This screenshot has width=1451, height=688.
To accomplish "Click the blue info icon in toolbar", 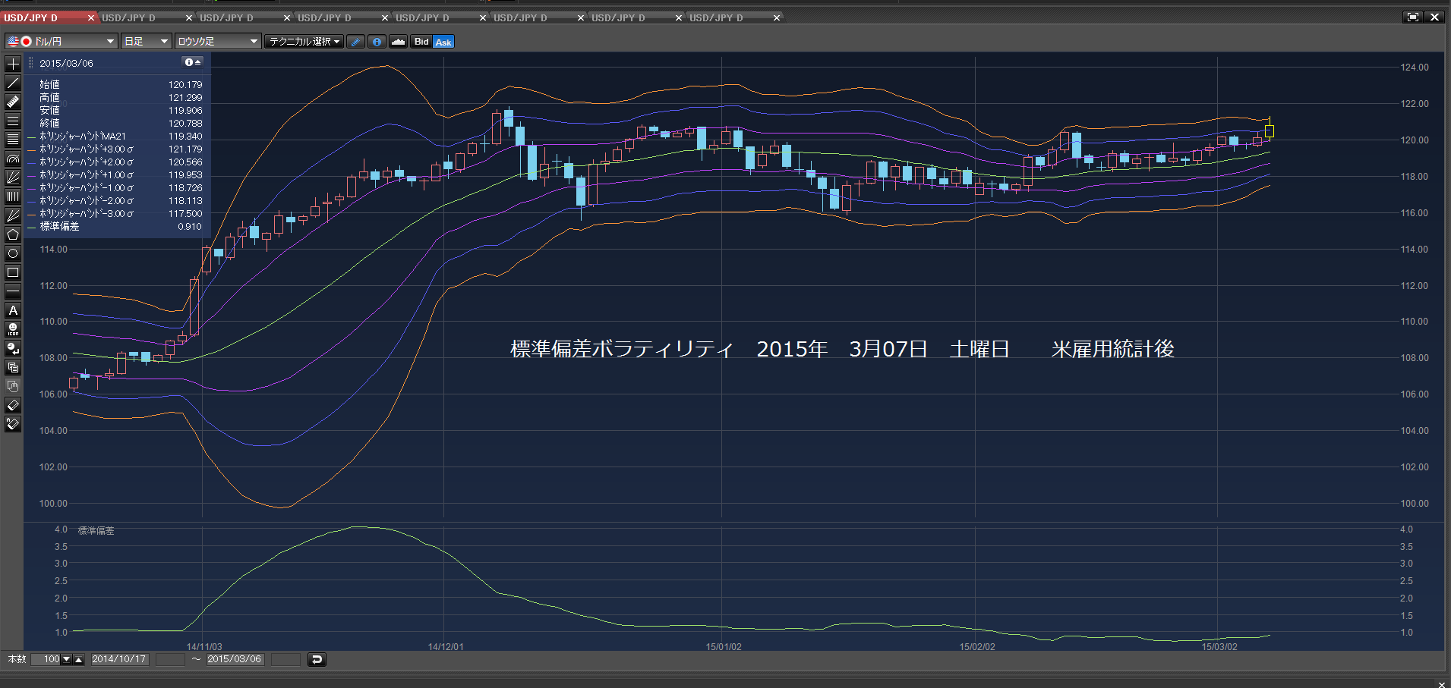I will [x=377, y=42].
